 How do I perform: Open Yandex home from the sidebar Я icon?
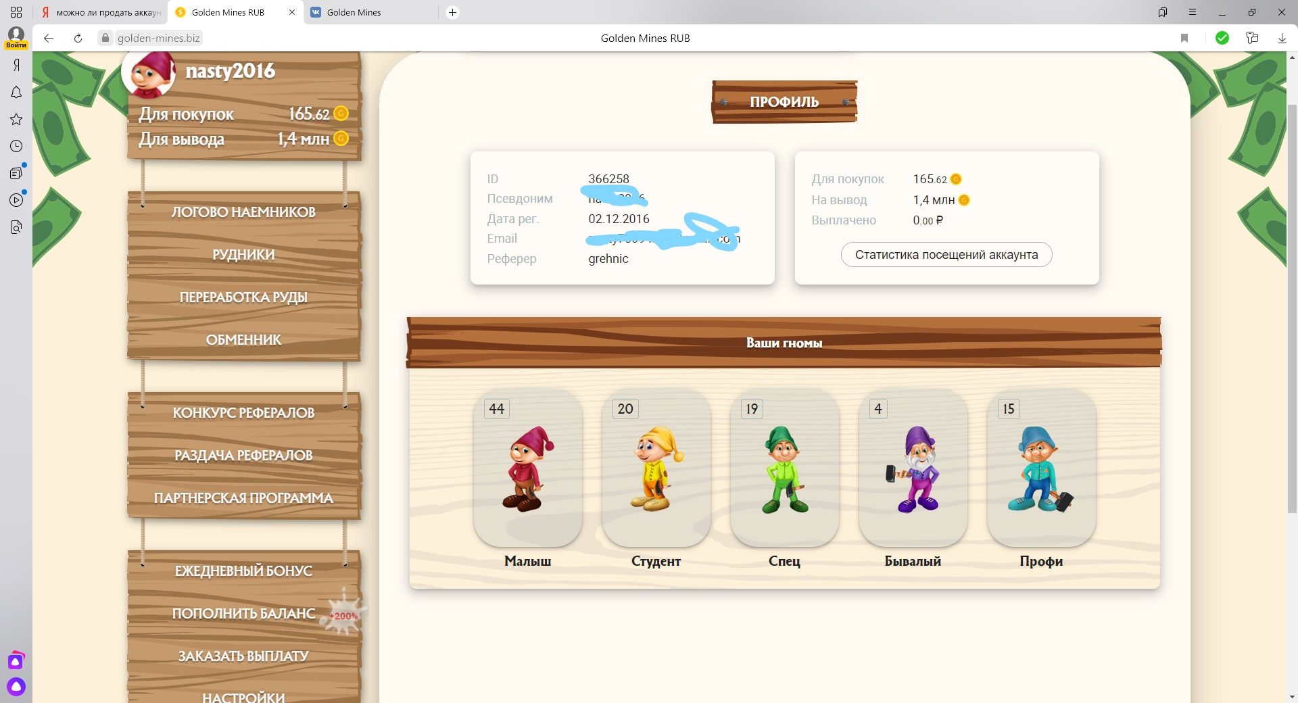click(x=16, y=65)
